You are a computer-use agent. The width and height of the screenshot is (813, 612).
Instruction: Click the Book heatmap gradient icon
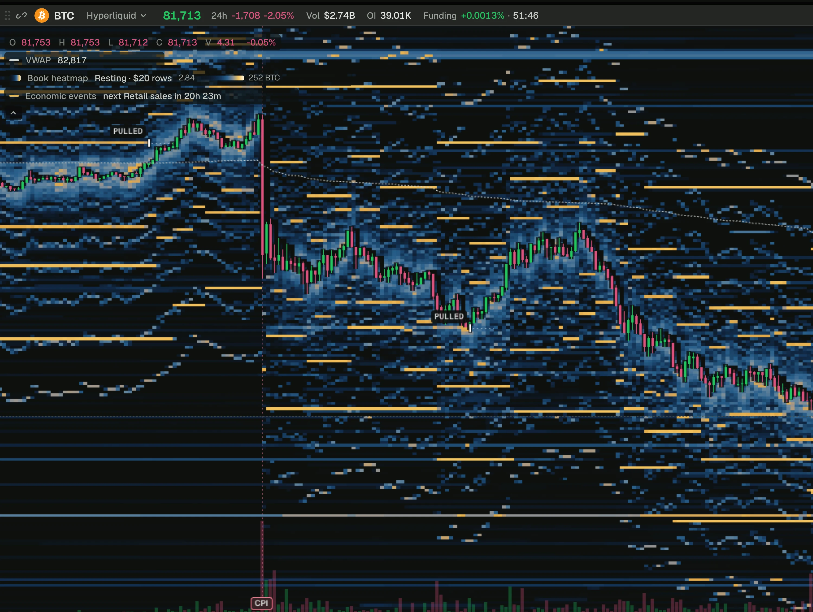pyautogui.click(x=16, y=78)
